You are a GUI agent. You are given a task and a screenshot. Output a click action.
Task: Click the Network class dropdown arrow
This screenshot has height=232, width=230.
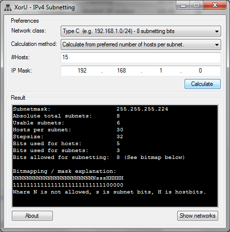pyautogui.click(x=217, y=31)
